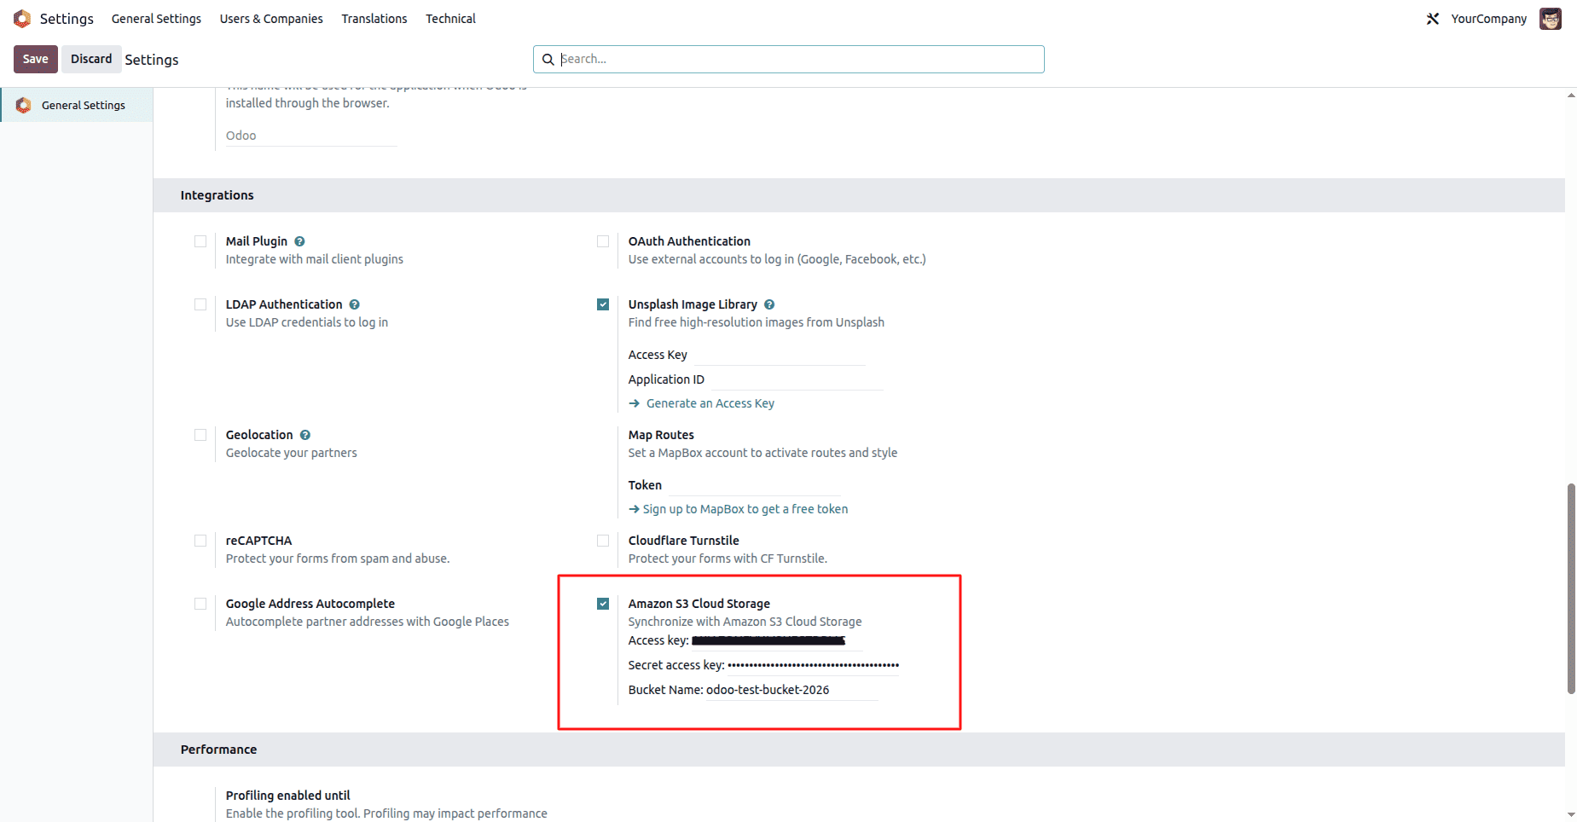The height and width of the screenshot is (822, 1577).
Task: Enable the Cloudflare Turnstile checkbox
Action: 603,541
